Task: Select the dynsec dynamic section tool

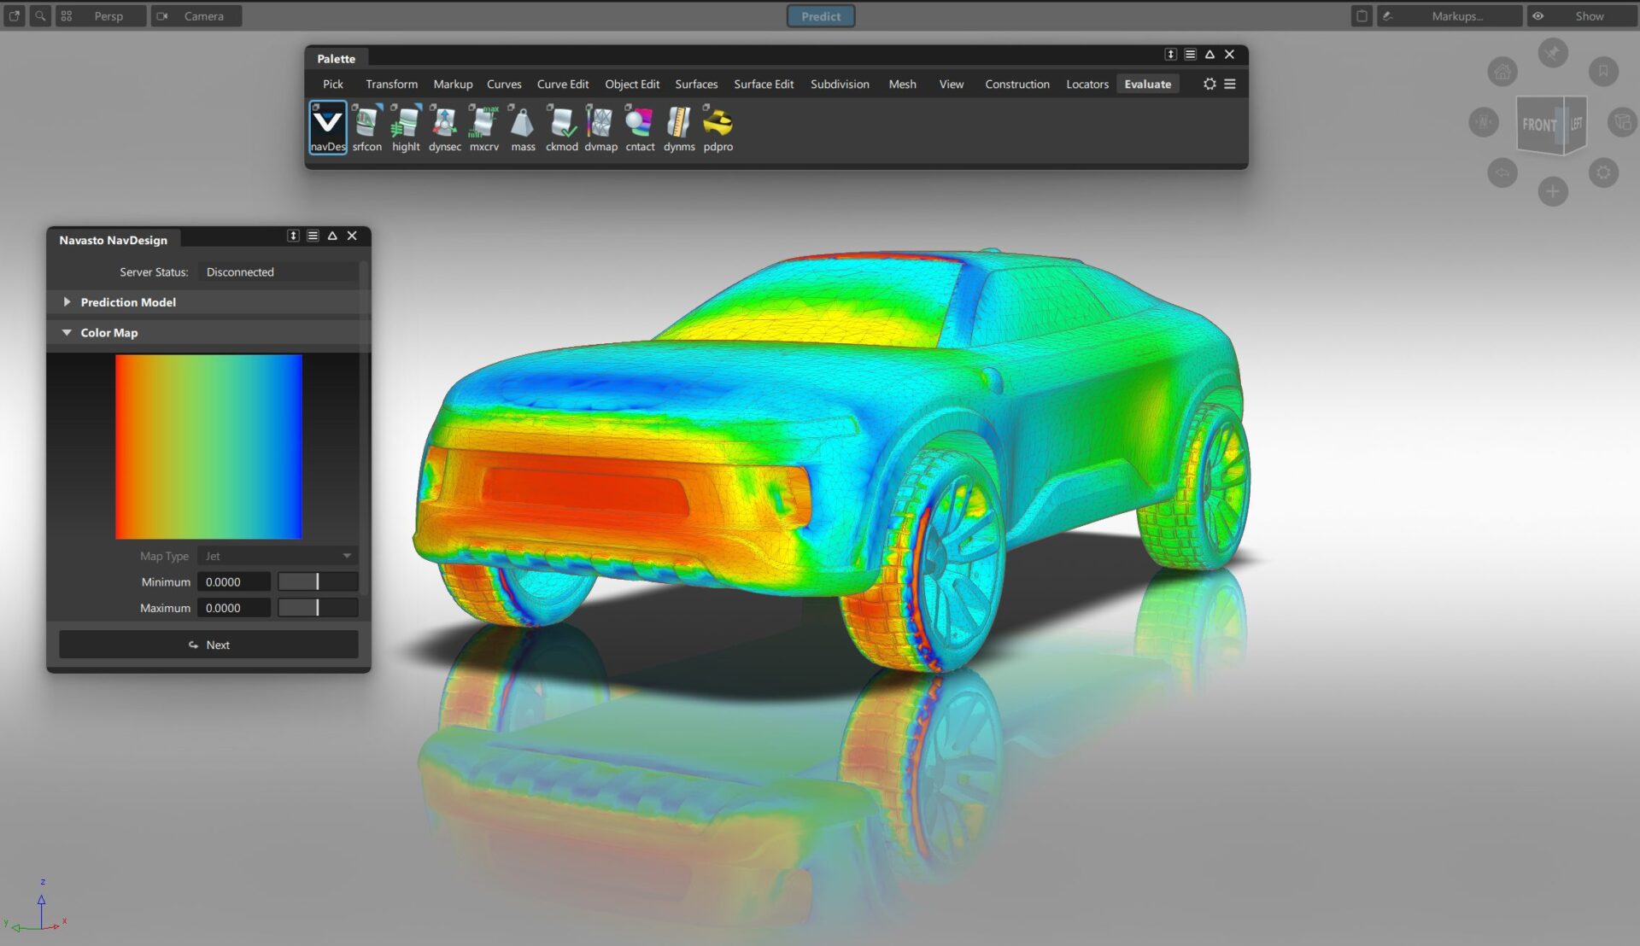Action: click(444, 126)
